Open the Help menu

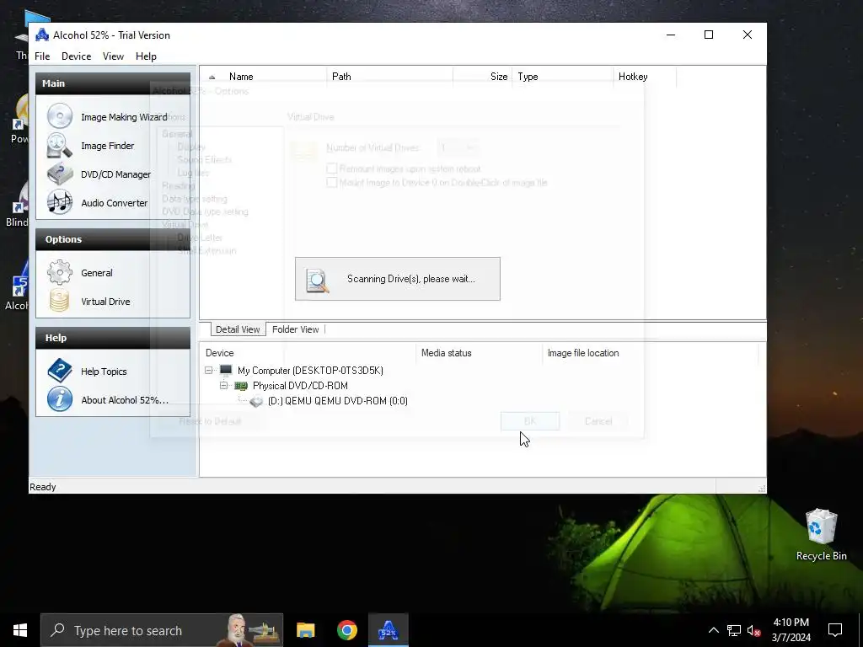(146, 56)
